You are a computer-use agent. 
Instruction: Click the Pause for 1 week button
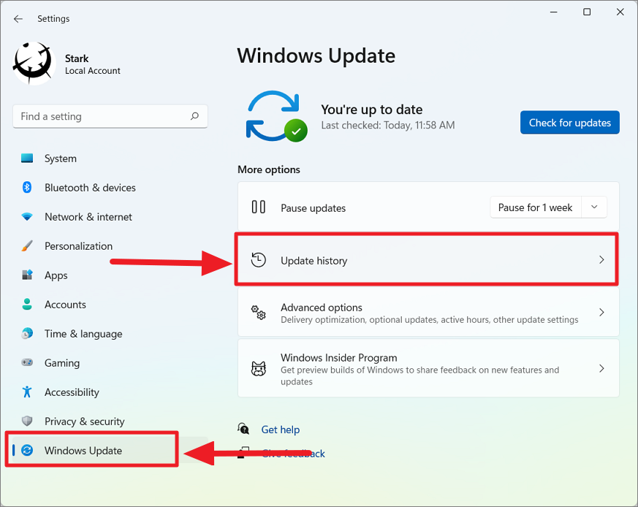point(535,207)
